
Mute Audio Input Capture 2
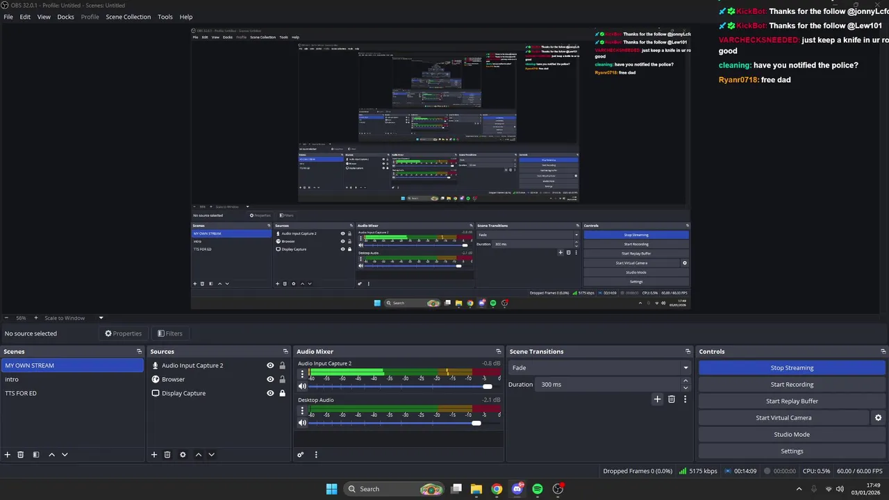pyautogui.click(x=302, y=386)
